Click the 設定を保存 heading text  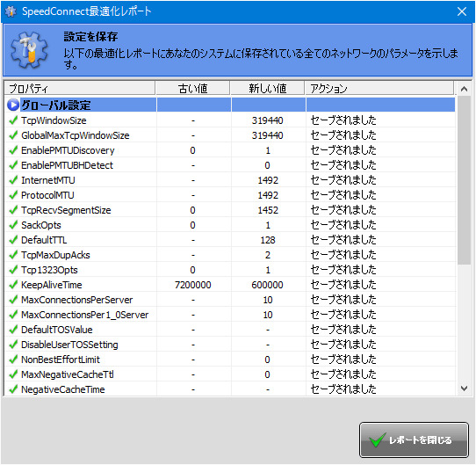[x=90, y=36]
